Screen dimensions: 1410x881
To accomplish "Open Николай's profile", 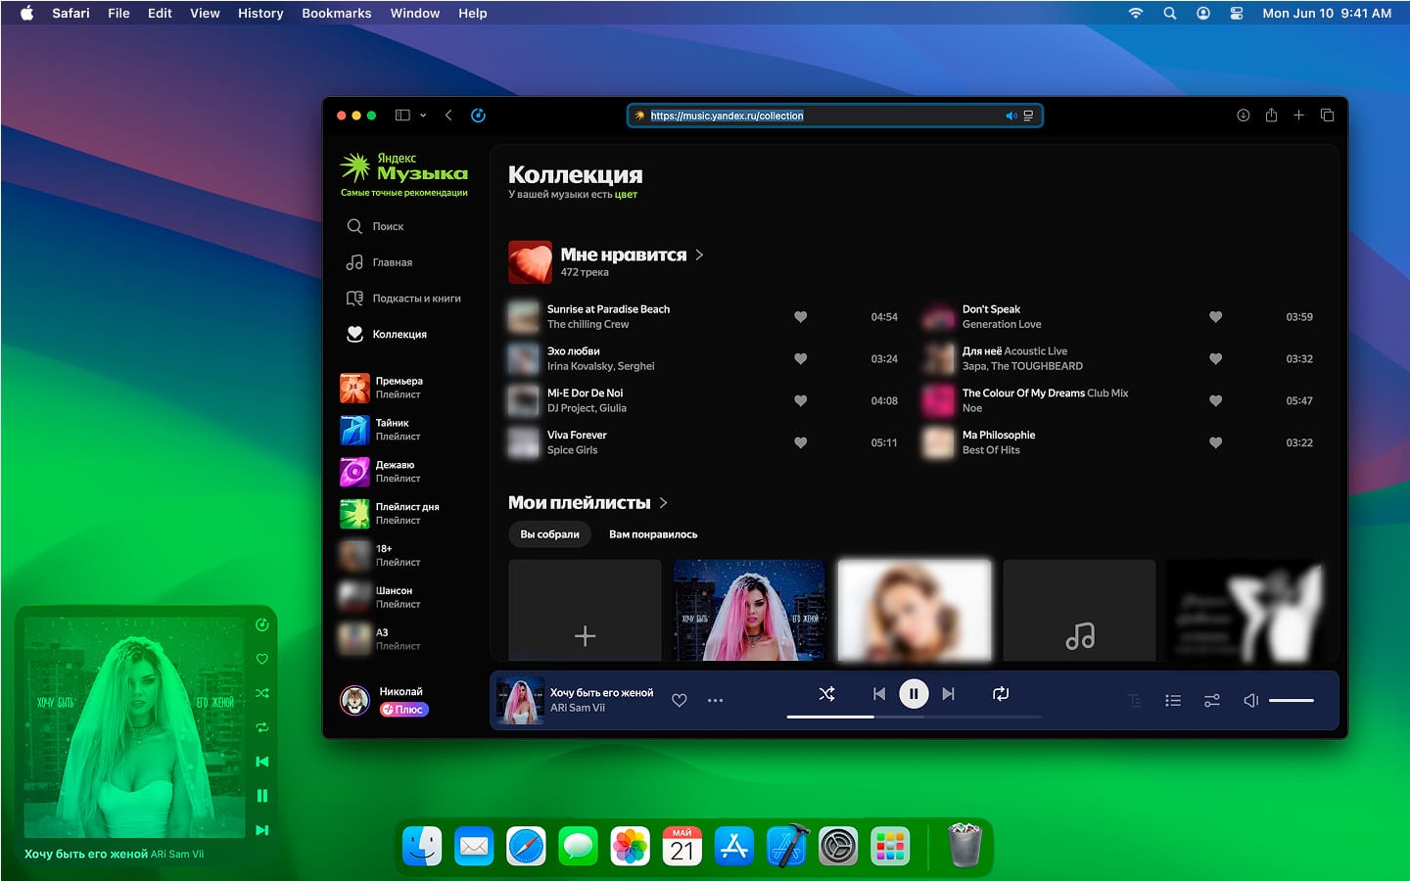I will tap(385, 700).
